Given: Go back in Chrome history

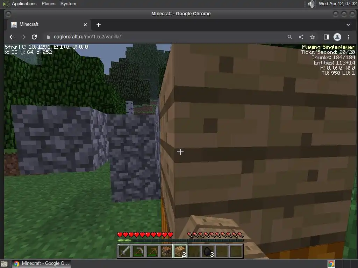Looking at the screenshot, I should click(x=12, y=37).
